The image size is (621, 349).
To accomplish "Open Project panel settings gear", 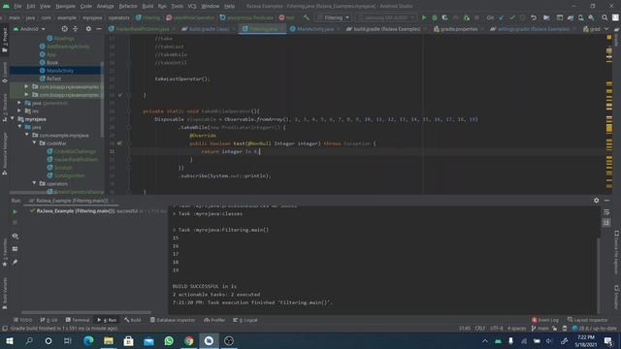I will click(88, 29).
